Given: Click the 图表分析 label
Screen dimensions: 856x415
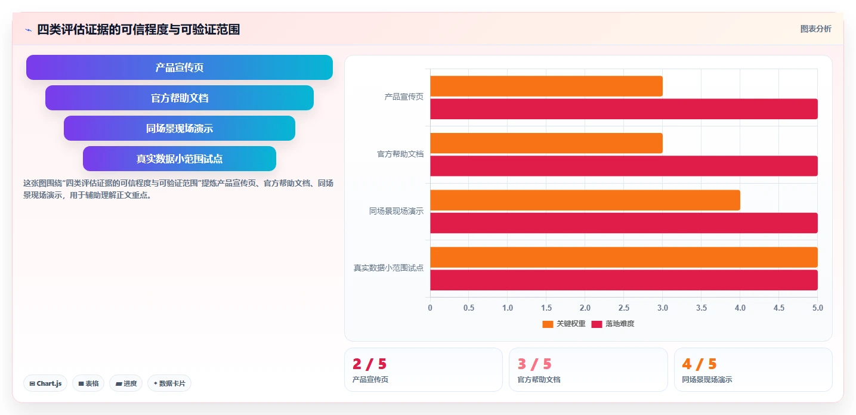Looking at the screenshot, I should [x=815, y=29].
